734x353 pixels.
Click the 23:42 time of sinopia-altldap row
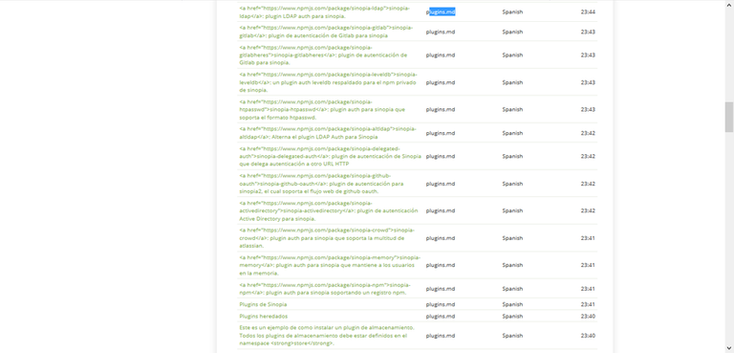pyautogui.click(x=588, y=133)
